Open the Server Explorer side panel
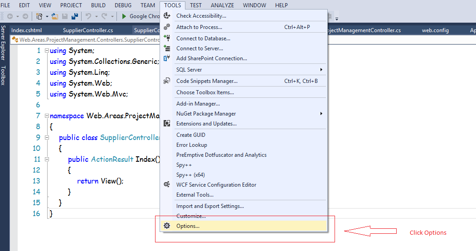Viewport: 476px width, 251px height. (x=3, y=43)
